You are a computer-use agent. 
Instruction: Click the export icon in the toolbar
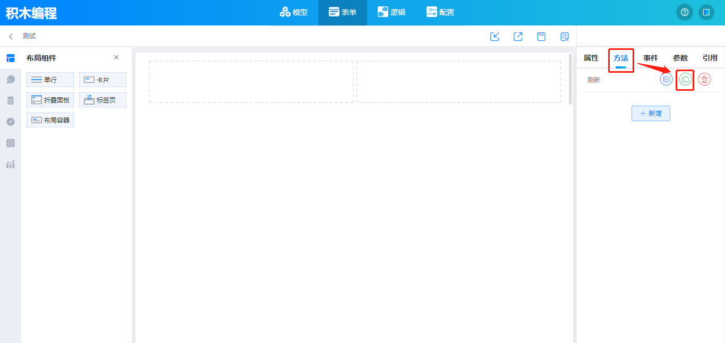[x=518, y=37]
